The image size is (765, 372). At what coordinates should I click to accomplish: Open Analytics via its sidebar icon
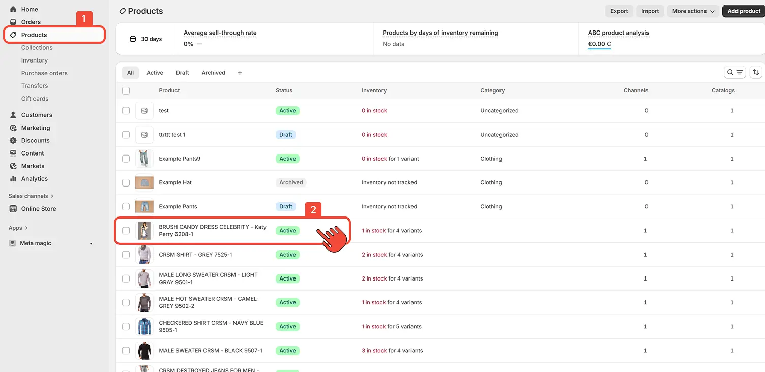(12, 179)
